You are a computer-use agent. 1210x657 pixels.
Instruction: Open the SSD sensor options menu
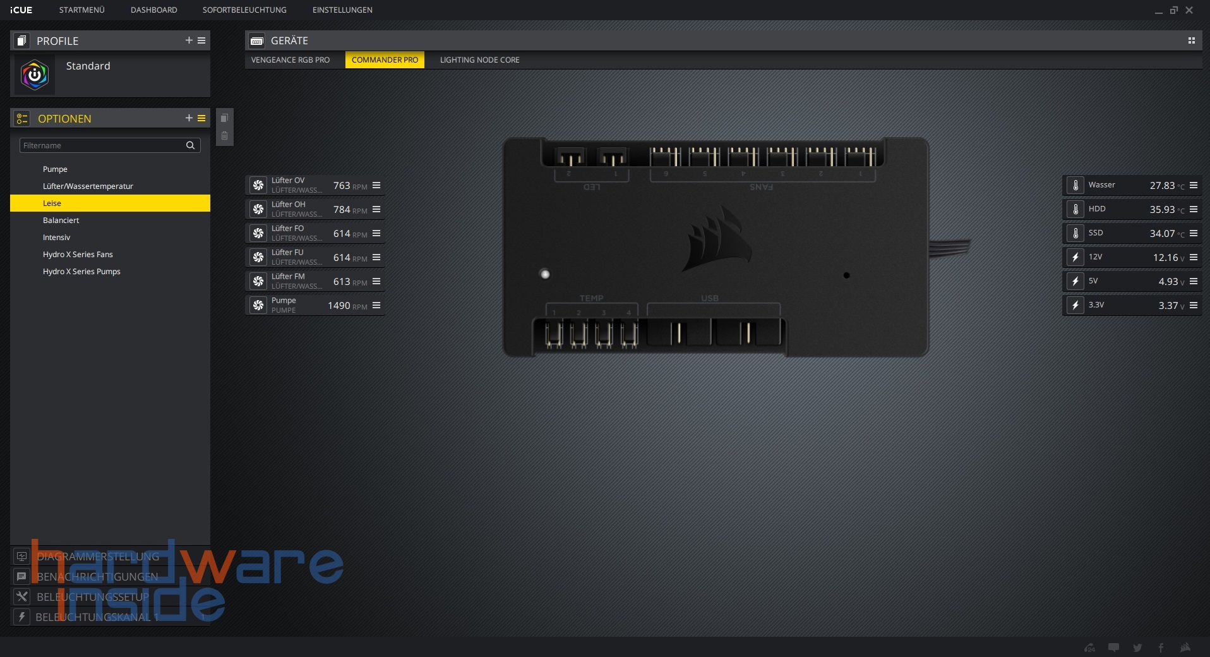(x=1194, y=233)
